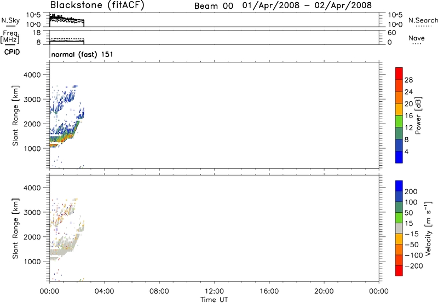Click the "20:00" time tick label
This screenshot has height=303, width=438.
click(324, 292)
